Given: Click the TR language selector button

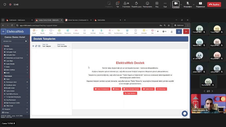Looking at the screenshot, I should [164, 32].
